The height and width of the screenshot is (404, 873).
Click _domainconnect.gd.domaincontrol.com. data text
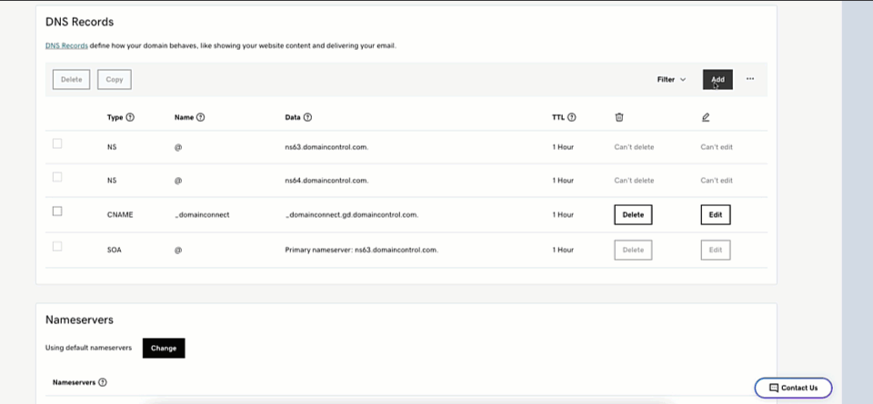(x=352, y=215)
